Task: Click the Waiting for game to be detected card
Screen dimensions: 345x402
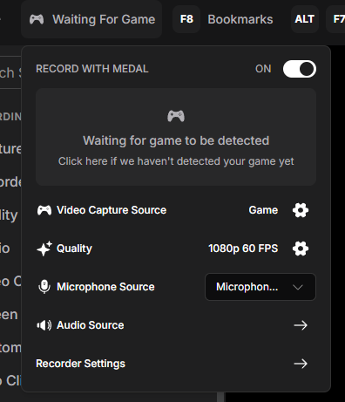Action: point(176,137)
